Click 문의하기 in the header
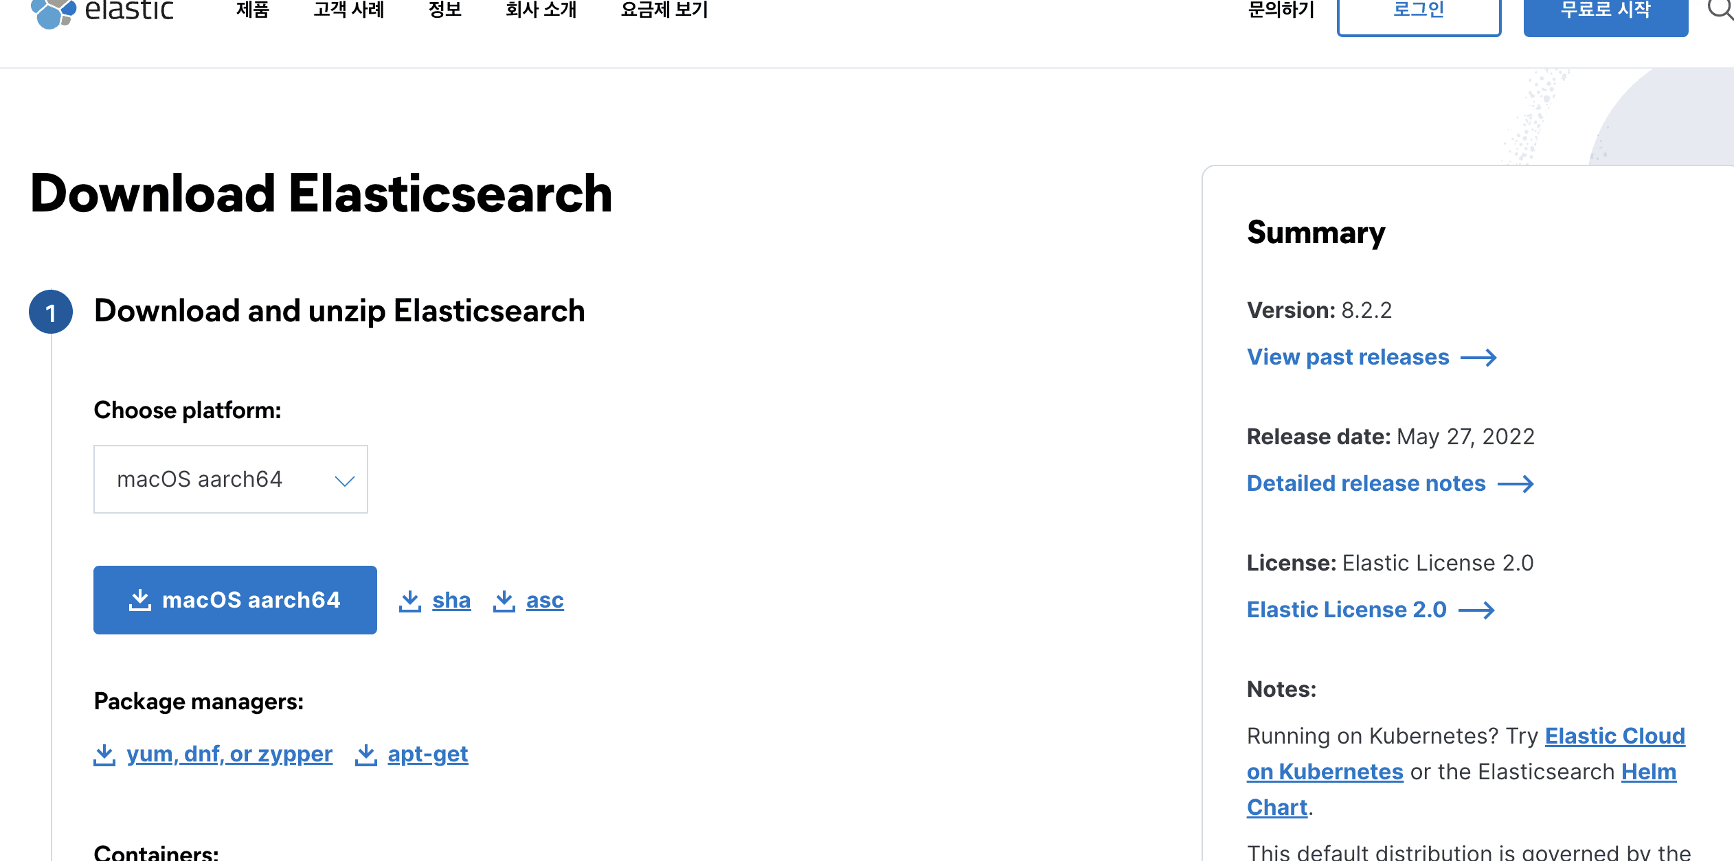Screen dimensions: 1734x861 pos(1281,10)
